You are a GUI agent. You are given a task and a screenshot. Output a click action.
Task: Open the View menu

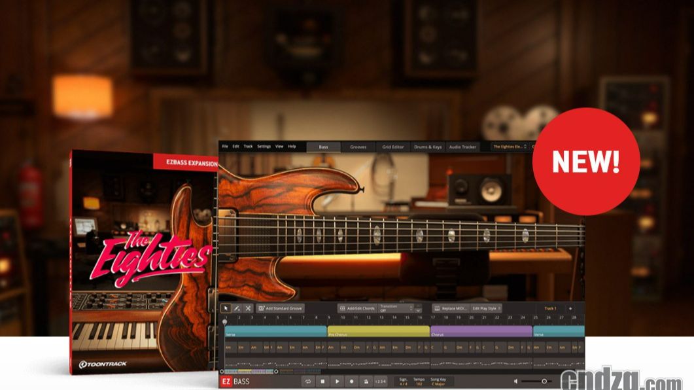(279, 146)
